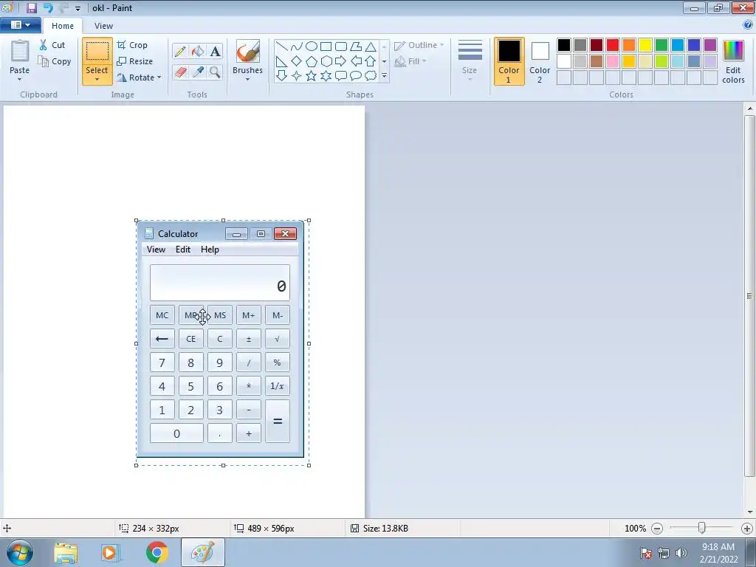Choose the Rounded rectangle shape
The image size is (756, 567).
pos(341,47)
